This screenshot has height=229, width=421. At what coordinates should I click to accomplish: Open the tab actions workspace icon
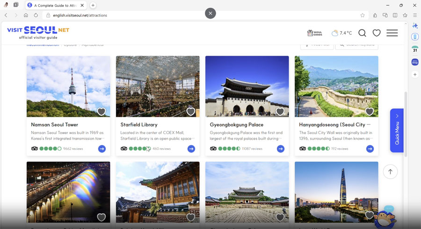tap(16, 5)
